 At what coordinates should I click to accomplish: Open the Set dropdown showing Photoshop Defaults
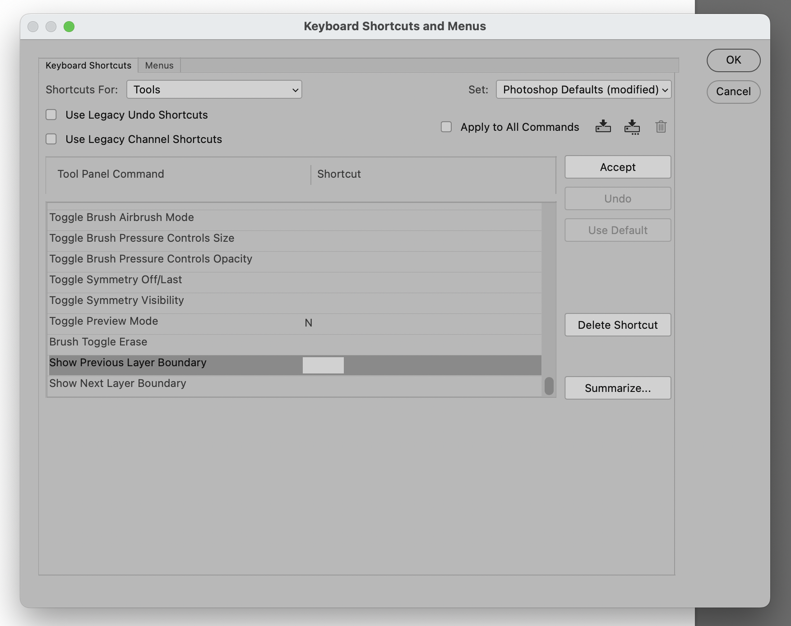(583, 89)
